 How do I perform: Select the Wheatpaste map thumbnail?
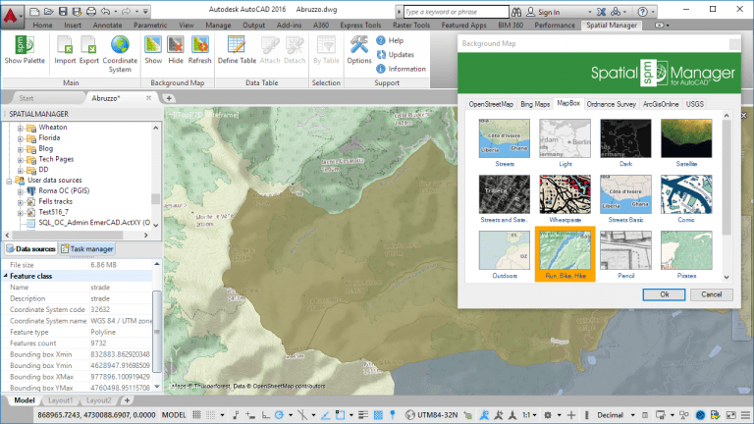tap(565, 194)
